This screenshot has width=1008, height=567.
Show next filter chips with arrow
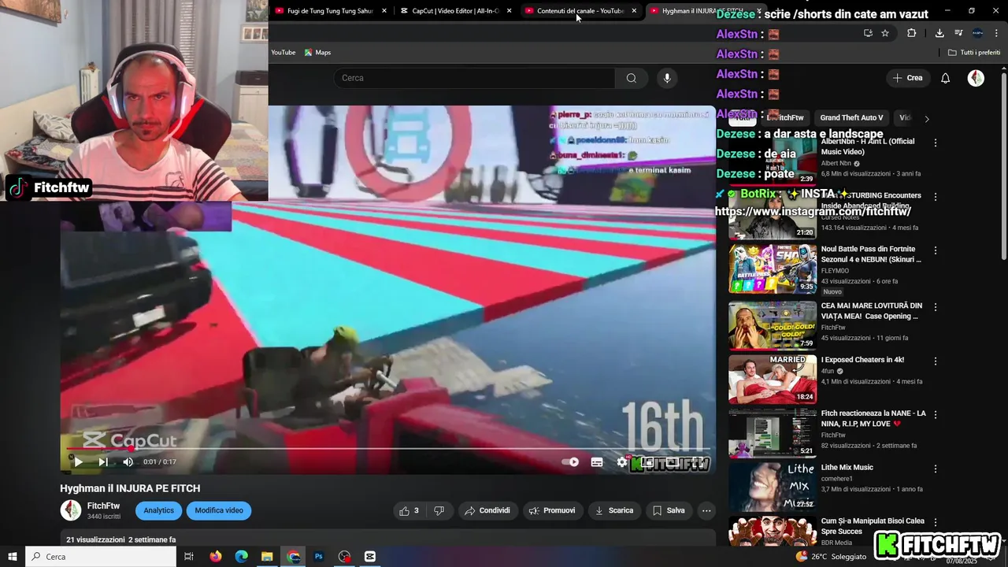927,119
